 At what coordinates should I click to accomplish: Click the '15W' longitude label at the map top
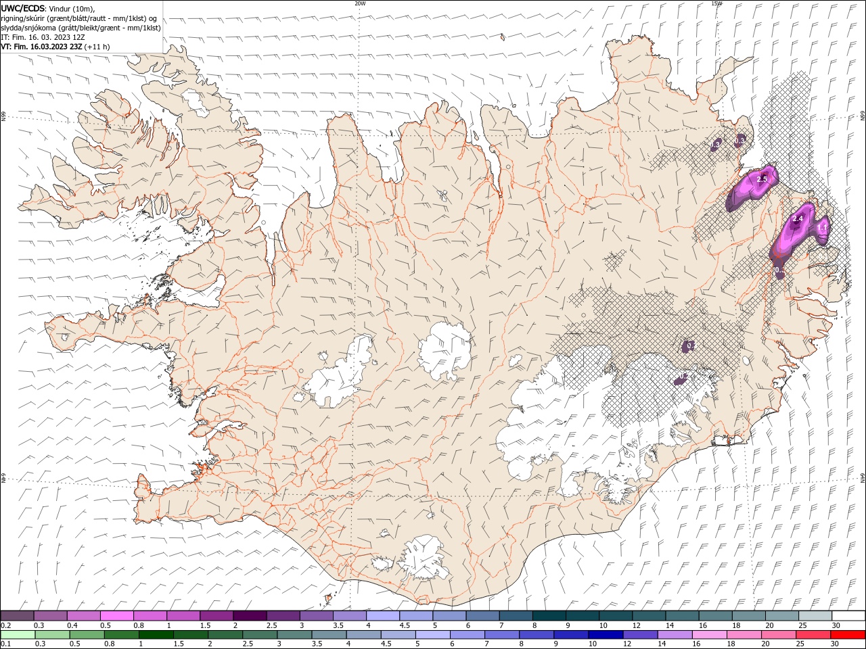[716, 3]
